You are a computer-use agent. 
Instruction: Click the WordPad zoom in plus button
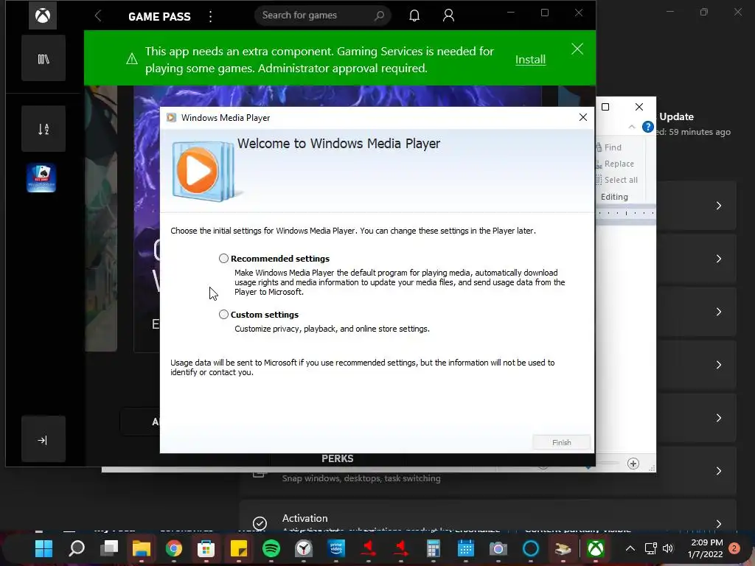[x=633, y=464]
